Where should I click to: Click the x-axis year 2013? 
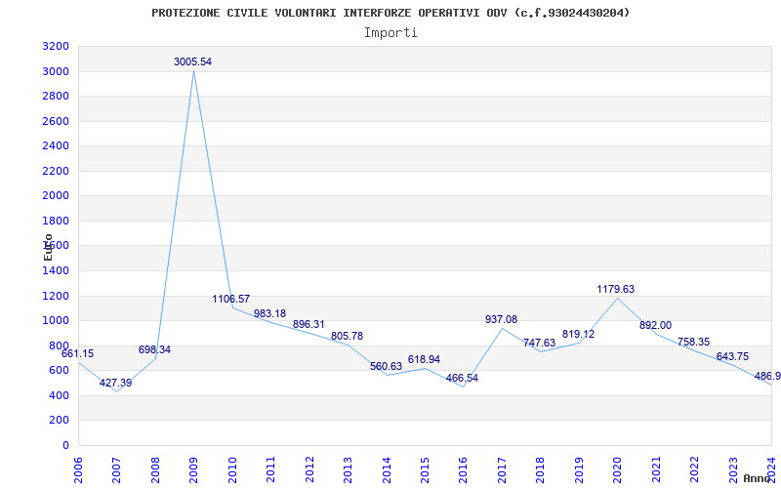coord(348,470)
